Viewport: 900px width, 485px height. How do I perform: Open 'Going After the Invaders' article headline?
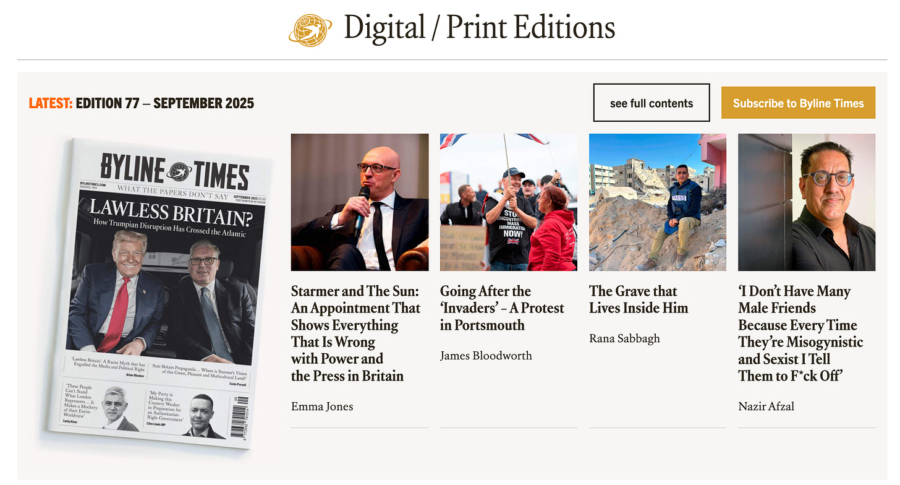[x=502, y=308]
